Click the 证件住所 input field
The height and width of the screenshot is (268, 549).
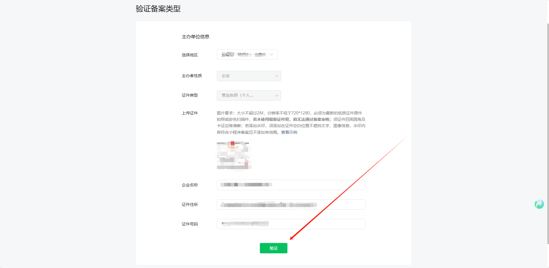291,204
